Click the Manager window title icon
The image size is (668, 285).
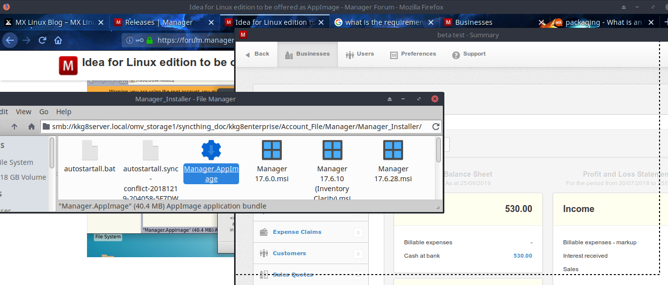243,35
